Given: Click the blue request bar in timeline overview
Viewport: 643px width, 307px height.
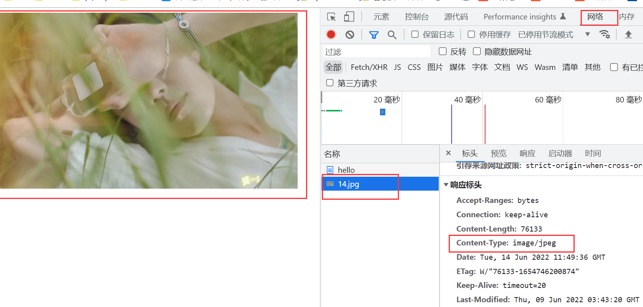Looking at the screenshot, I should tap(383, 112).
